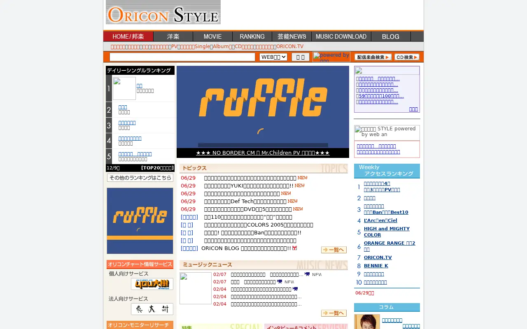527x329 pixels.
Task: Click the その他のランキングはこちら button
Action: [140, 178]
